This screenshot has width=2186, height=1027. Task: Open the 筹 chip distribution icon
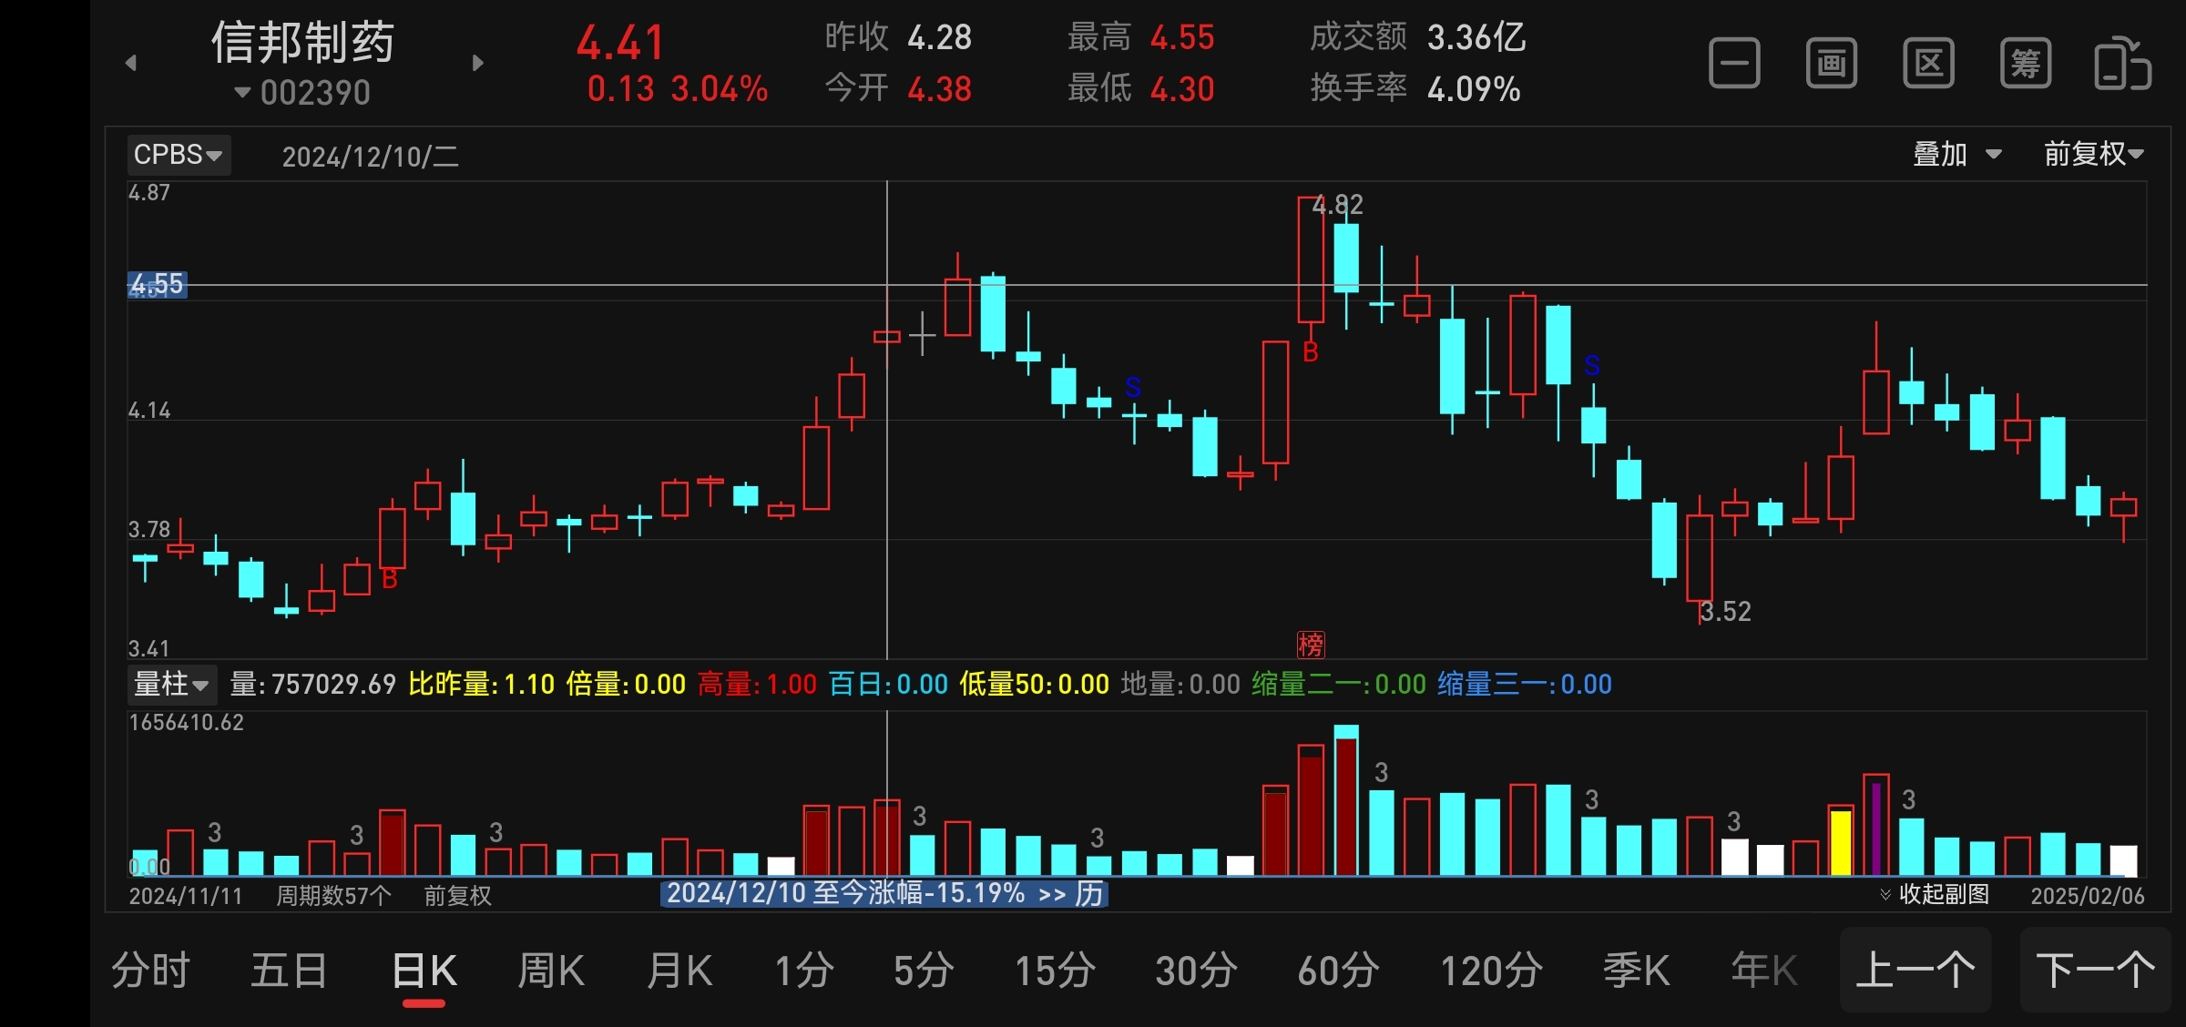click(x=2026, y=64)
